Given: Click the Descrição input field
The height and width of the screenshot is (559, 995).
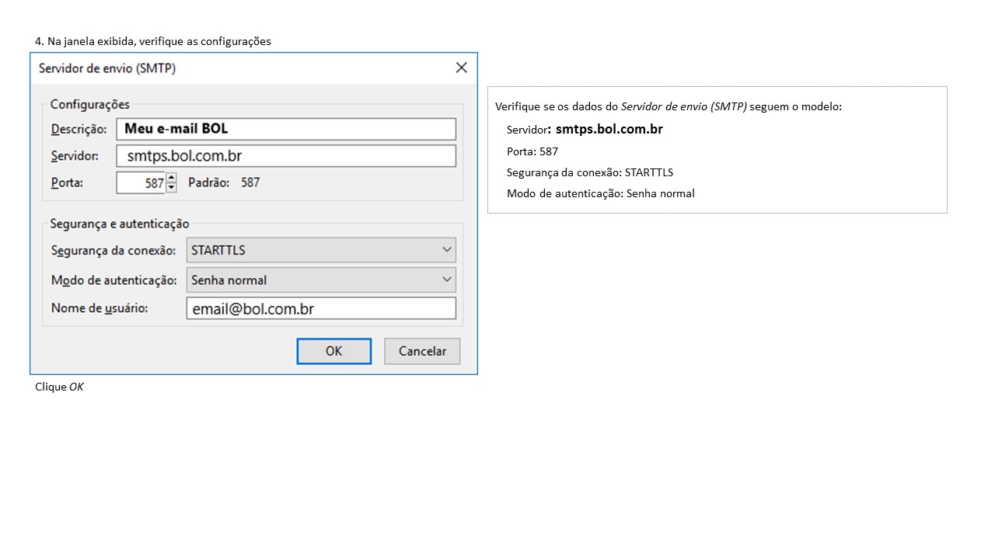Looking at the screenshot, I should tap(286, 129).
